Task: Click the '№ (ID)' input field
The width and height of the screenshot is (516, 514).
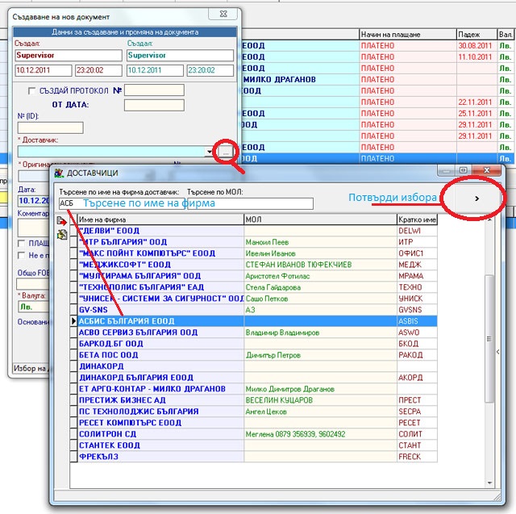Action: (50, 127)
